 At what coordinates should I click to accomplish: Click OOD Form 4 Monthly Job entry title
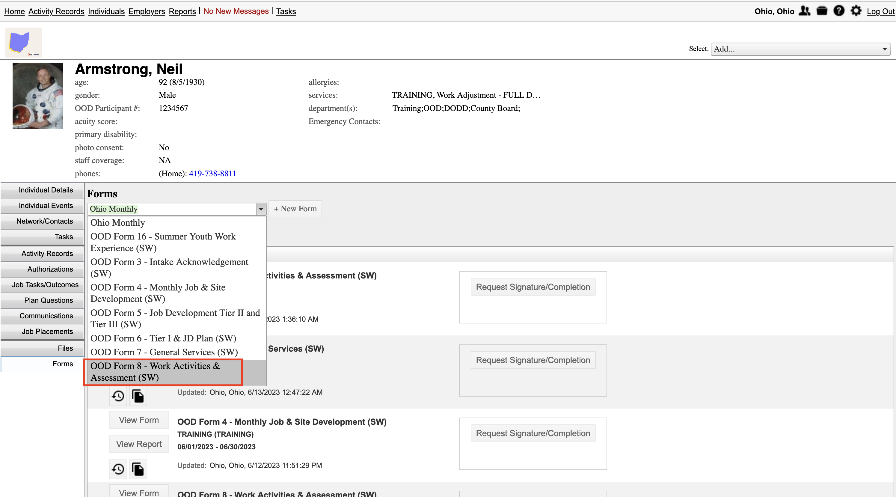point(282,422)
